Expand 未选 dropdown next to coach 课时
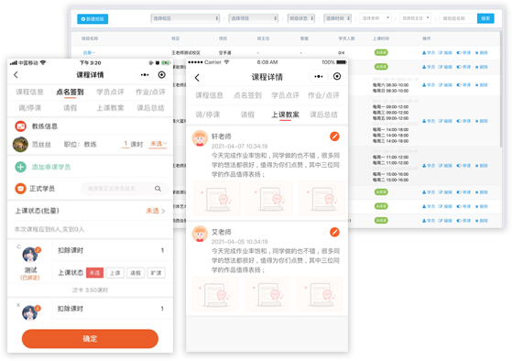 pos(158,144)
